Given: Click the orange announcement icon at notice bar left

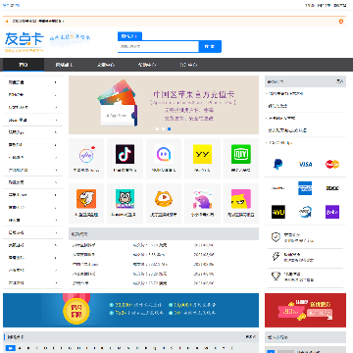Looking at the screenshot, I should click(x=7, y=22).
